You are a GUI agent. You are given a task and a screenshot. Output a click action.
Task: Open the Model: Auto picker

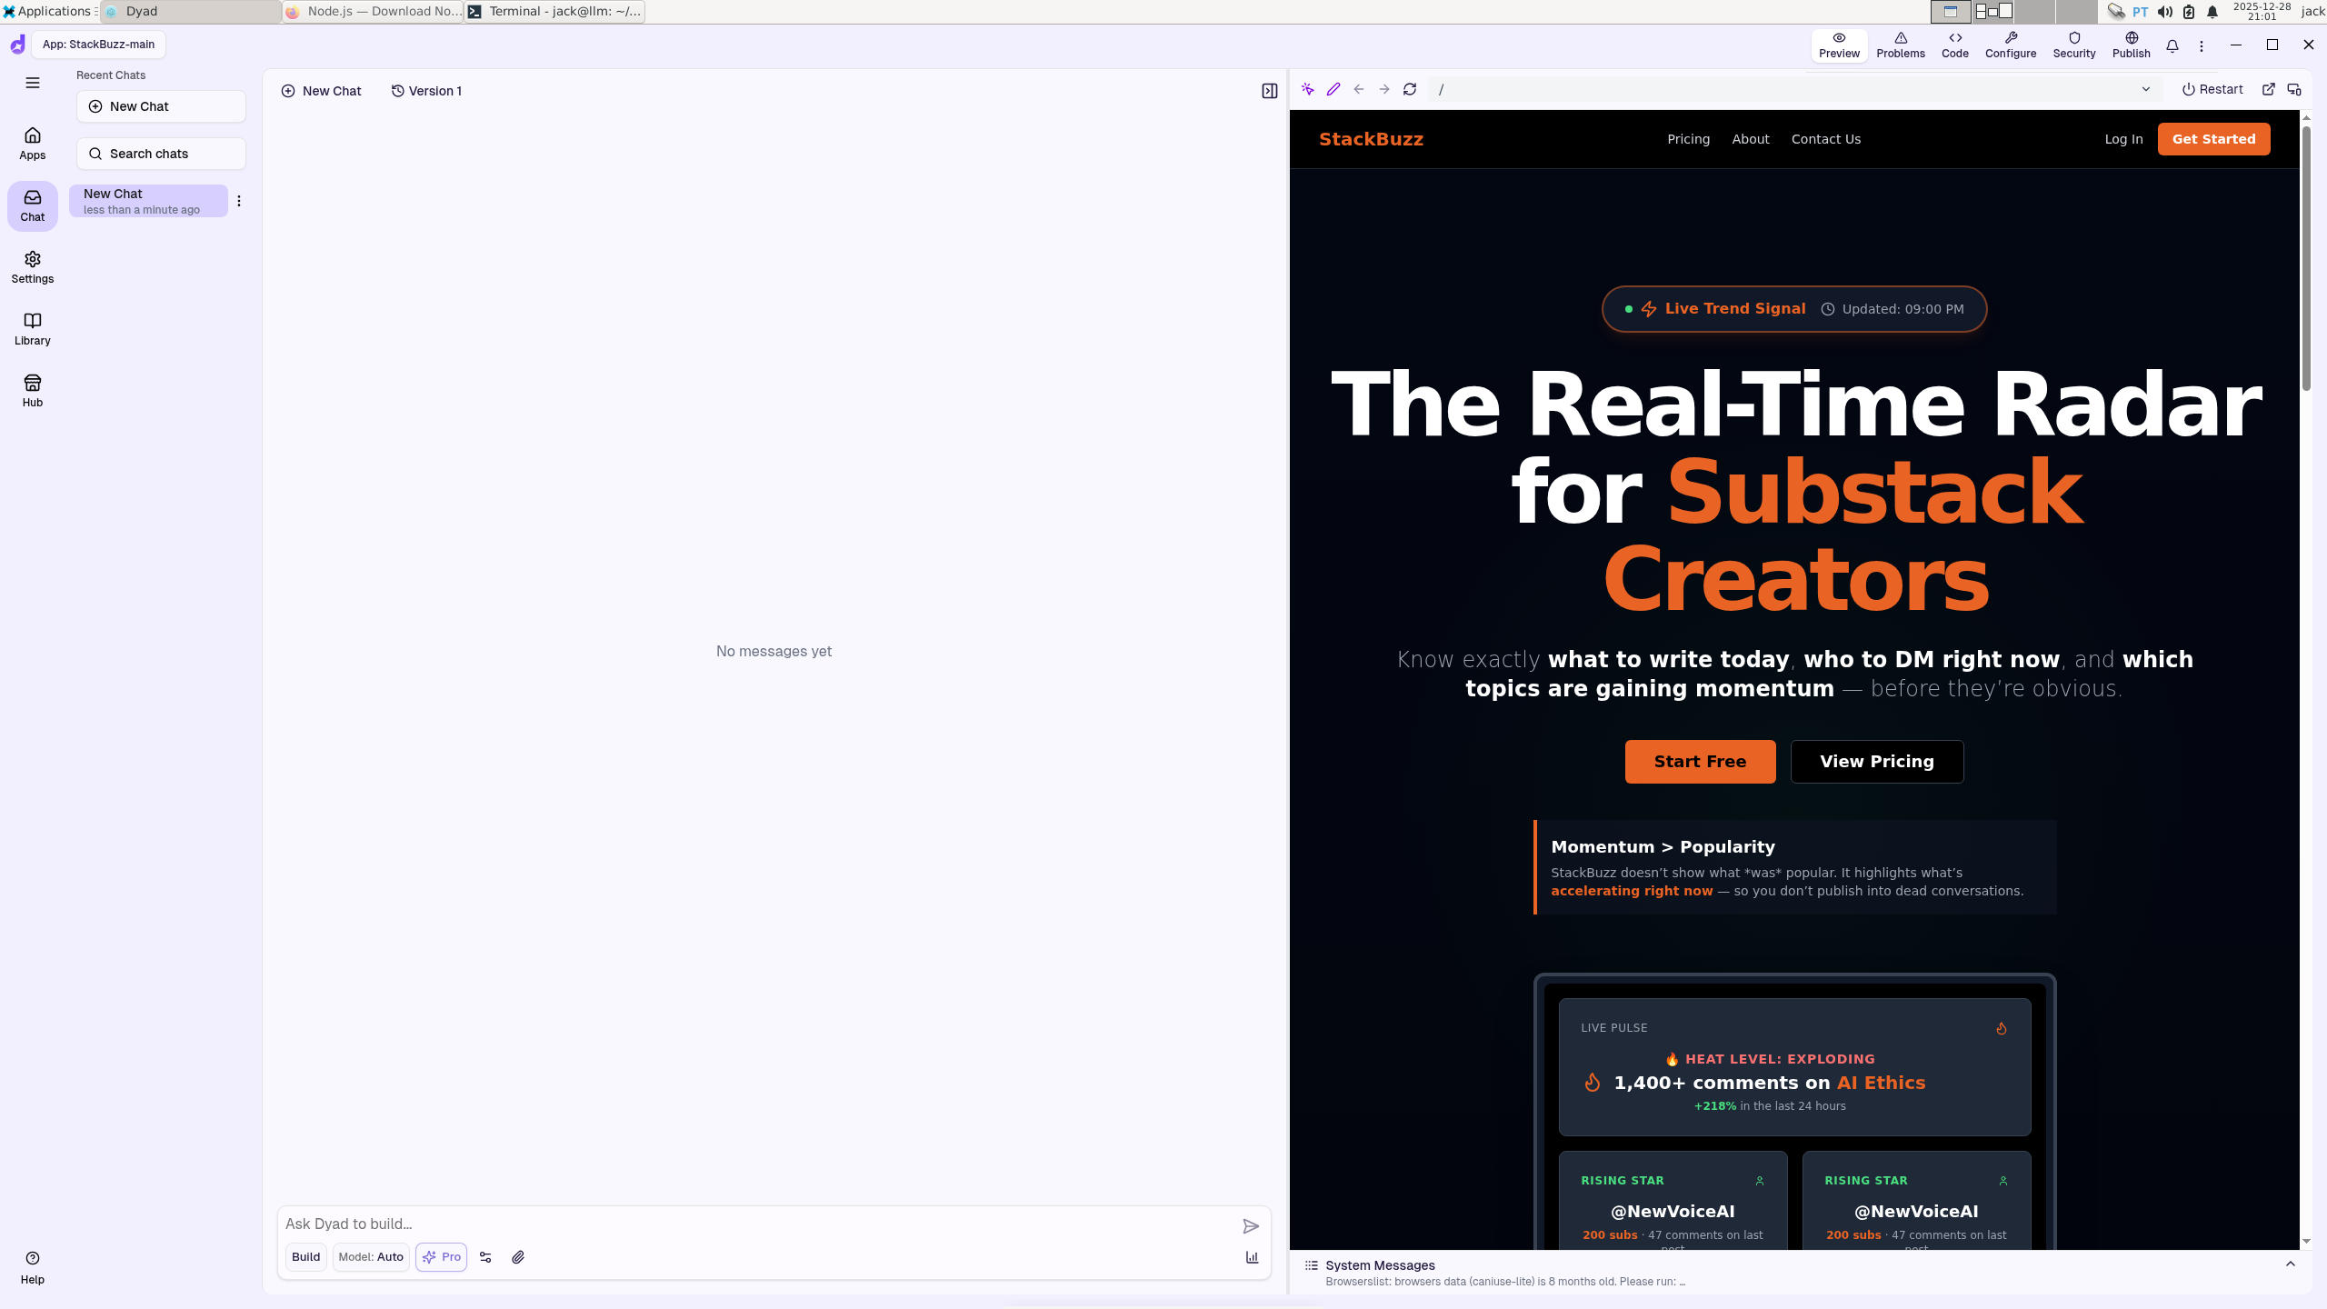pyautogui.click(x=371, y=1257)
